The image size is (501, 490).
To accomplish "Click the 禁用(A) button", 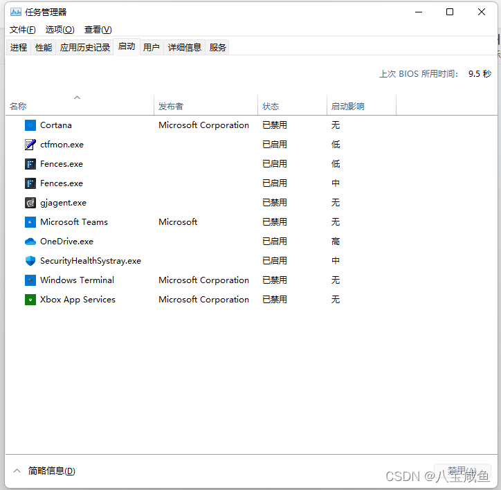I will point(462,471).
